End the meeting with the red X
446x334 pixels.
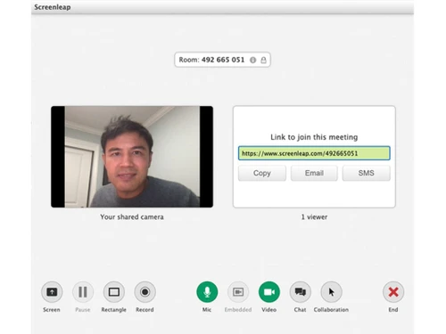393,292
